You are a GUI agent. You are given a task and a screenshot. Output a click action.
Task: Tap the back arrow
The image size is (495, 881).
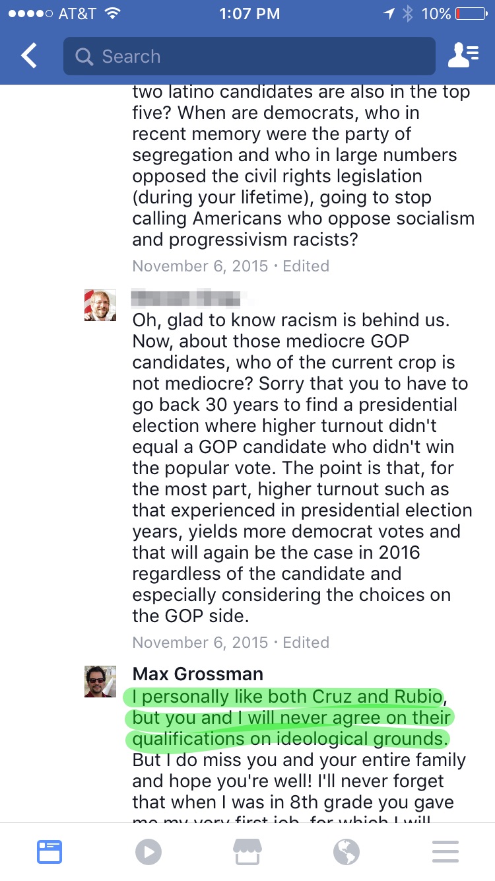29,56
